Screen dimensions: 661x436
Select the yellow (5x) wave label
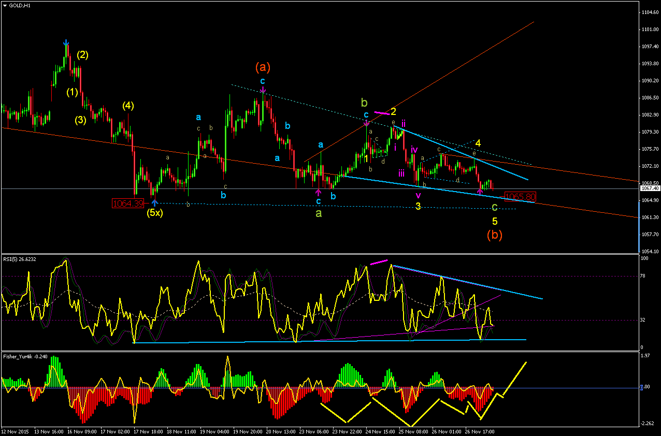(x=154, y=213)
